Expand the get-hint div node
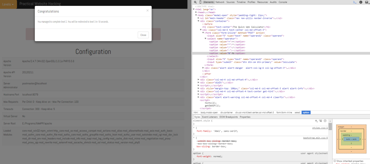370x164 pixels. click(198, 91)
